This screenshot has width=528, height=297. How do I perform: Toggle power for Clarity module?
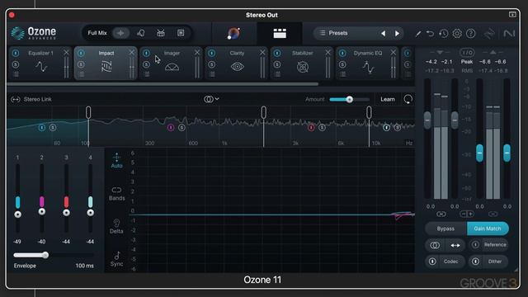(211, 53)
